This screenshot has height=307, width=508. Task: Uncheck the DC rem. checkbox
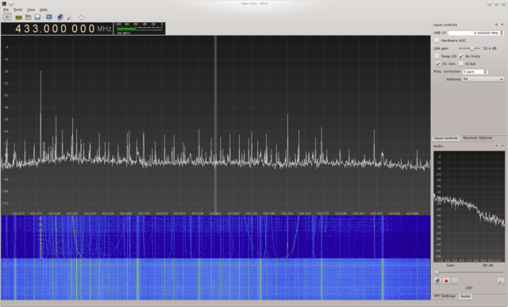(x=437, y=63)
